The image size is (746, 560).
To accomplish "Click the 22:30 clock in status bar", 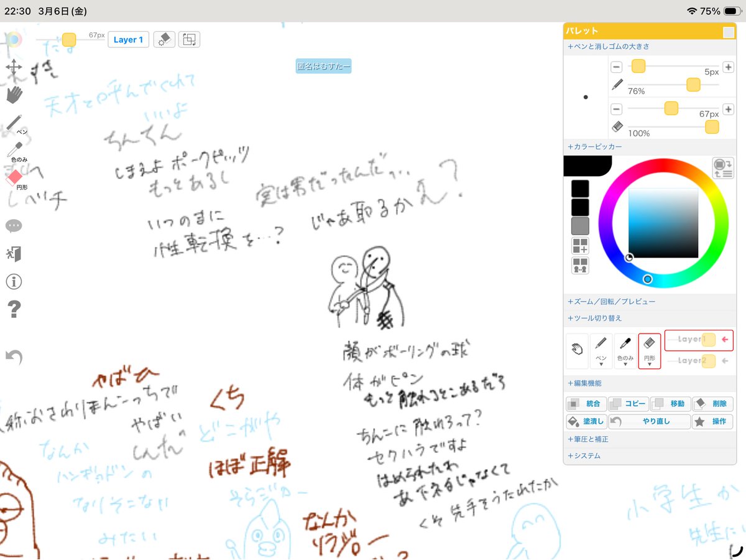I will (17, 11).
